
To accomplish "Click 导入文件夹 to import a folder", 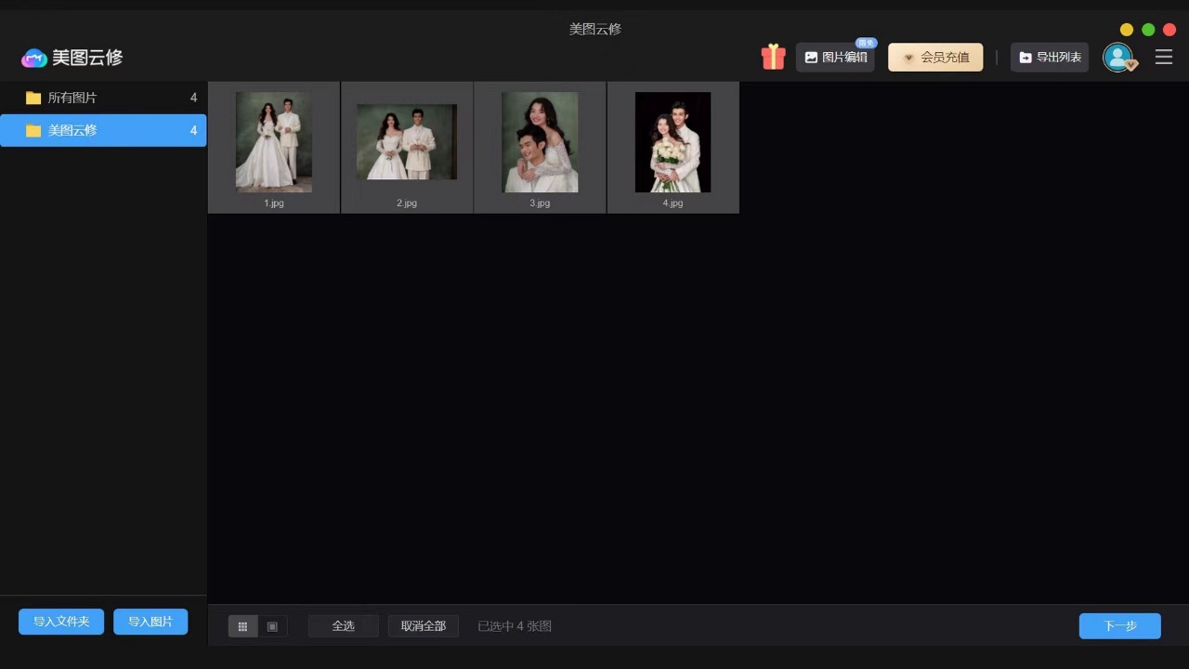I will pos(60,621).
